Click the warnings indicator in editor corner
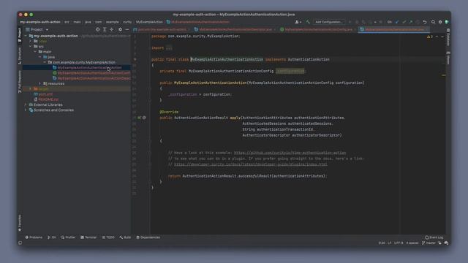 pos(430,37)
